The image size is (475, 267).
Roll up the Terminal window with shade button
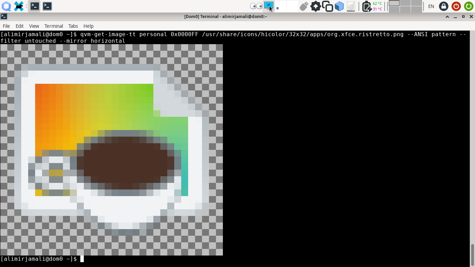(447, 16)
